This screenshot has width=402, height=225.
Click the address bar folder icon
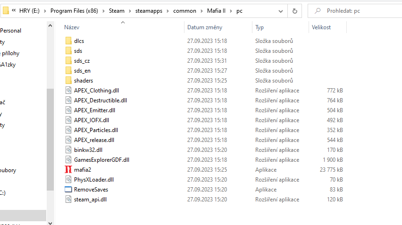click(x=6, y=11)
